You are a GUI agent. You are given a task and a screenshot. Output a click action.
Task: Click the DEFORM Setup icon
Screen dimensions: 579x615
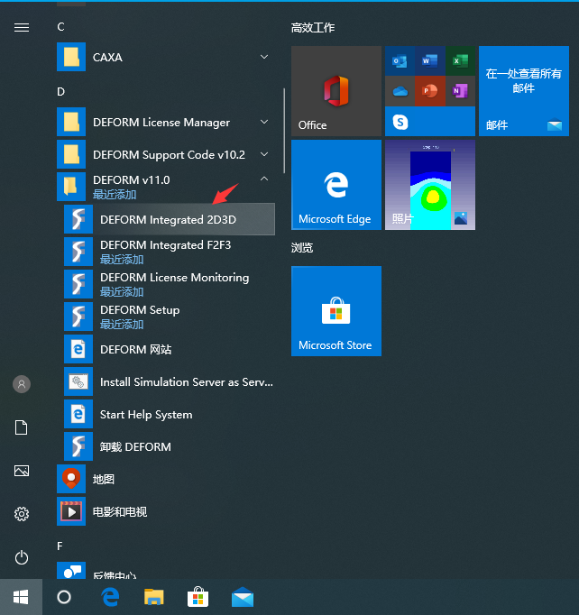pos(78,317)
